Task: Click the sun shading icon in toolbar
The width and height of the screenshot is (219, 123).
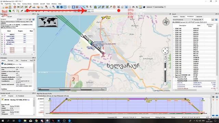Action: tap(140, 7)
